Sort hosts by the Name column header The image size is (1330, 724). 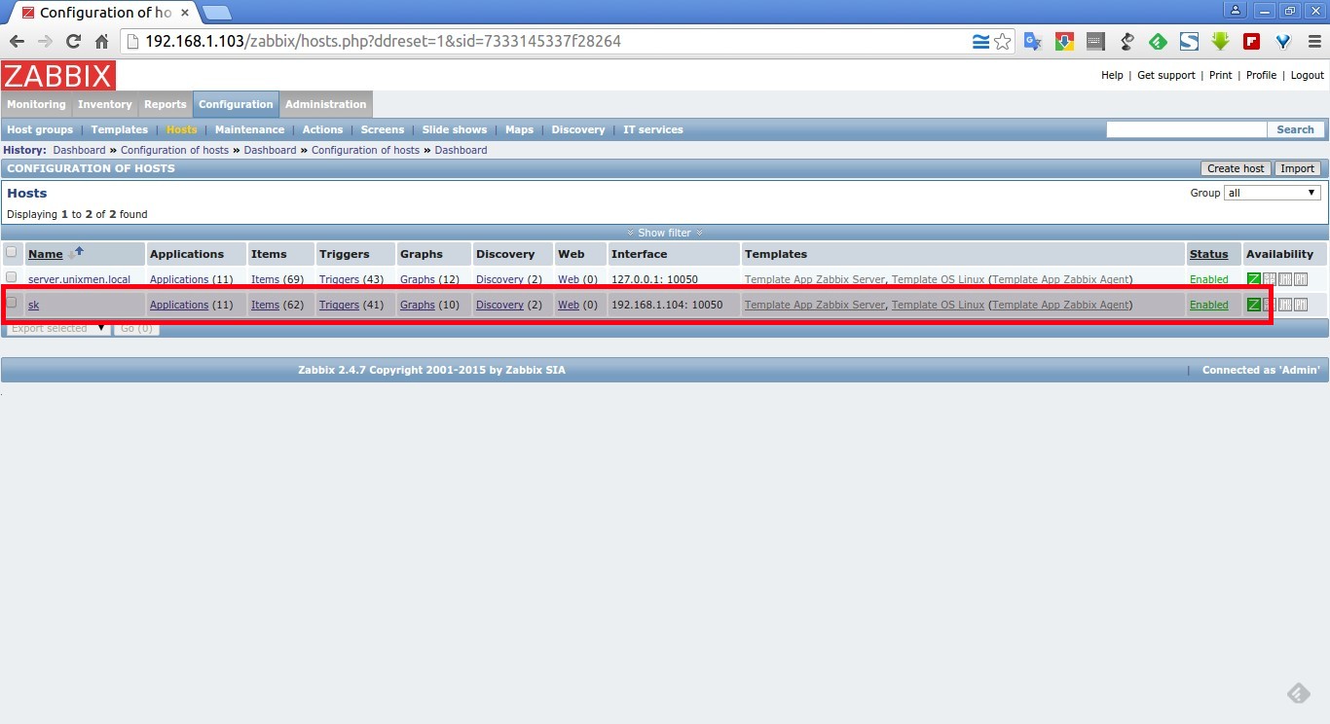click(x=46, y=254)
